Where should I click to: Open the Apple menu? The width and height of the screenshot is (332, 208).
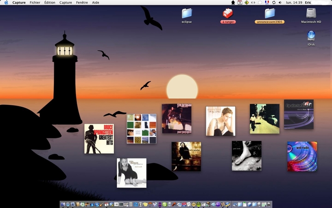[x=6, y=2]
